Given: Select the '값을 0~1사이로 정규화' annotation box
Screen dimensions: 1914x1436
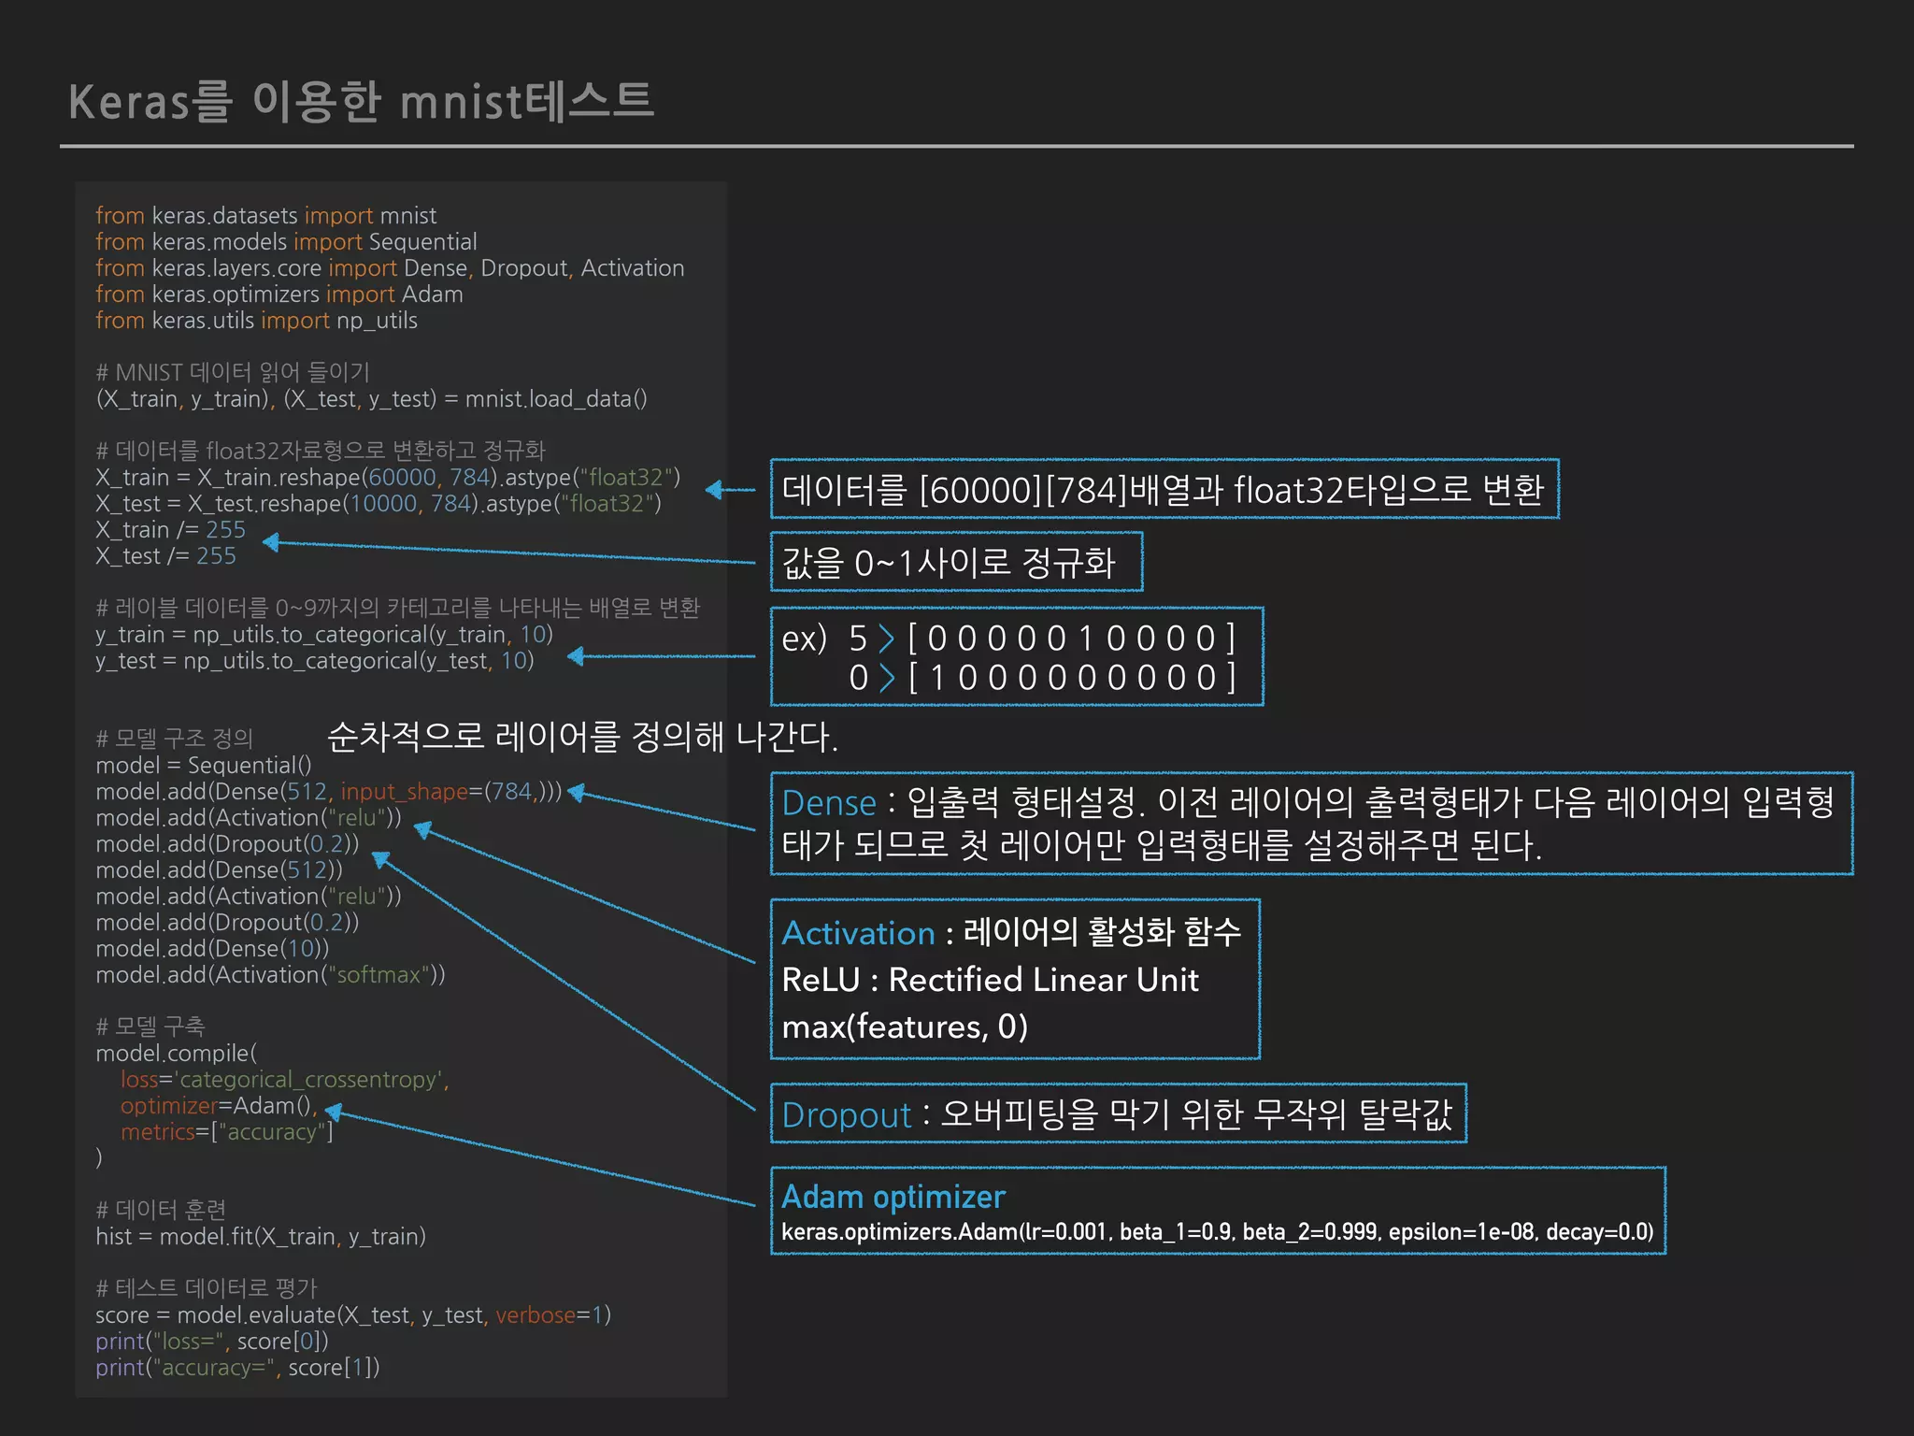Looking at the screenshot, I should pos(955,562).
